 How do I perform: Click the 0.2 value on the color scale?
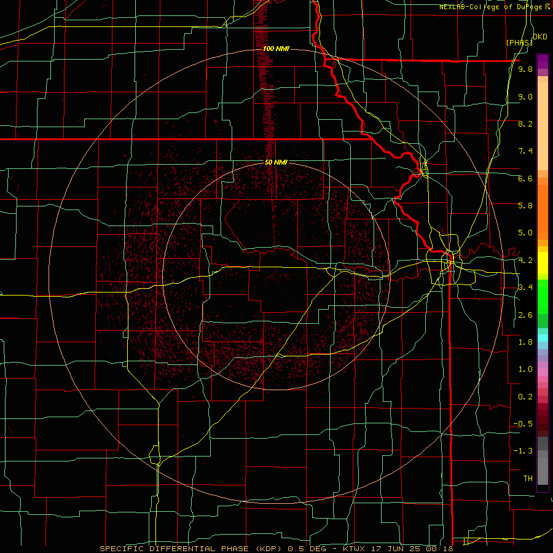click(525, 397)
